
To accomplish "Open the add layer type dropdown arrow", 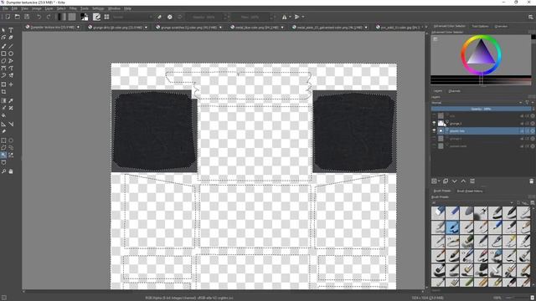I will pos(439,181).
